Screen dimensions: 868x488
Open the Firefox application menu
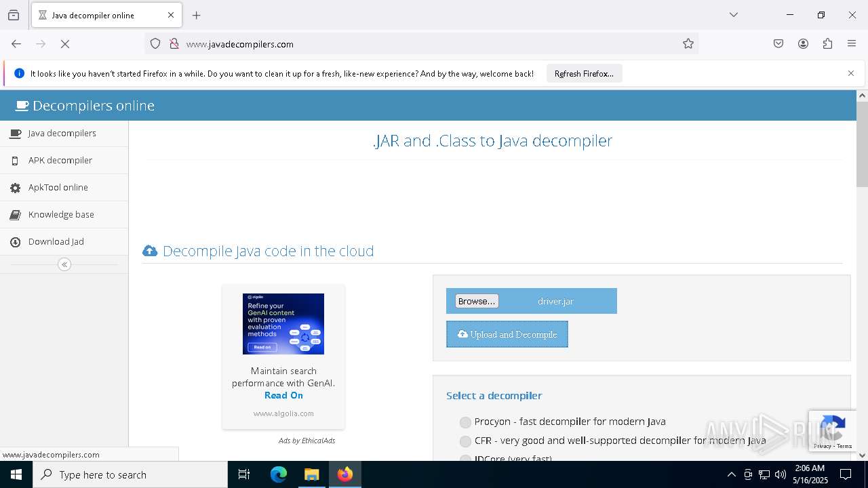(x=852, y=44)
